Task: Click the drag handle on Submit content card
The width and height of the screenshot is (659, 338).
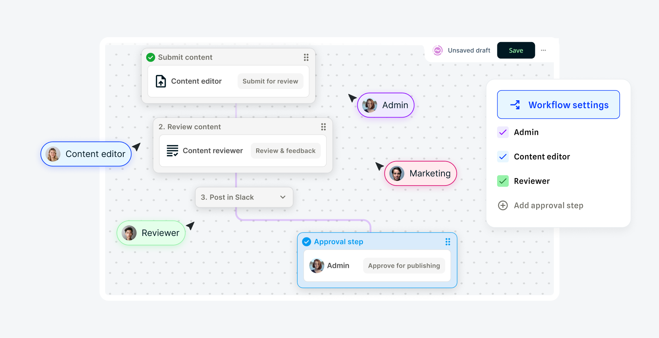Action: click(x=306, y=57)
